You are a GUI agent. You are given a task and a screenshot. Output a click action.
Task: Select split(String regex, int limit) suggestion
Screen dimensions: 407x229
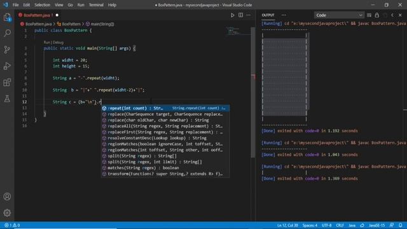(165, 162)
